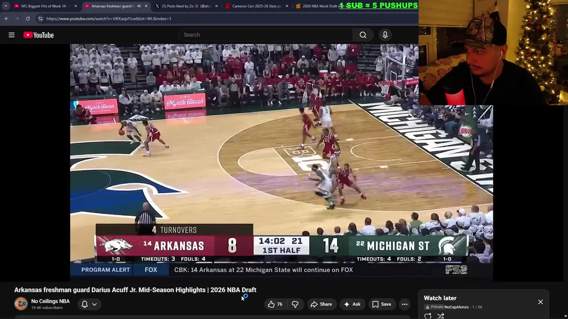Reload the page with the refresh icon
The width and height of the screenshot is (568, 319).
[28, 19]
